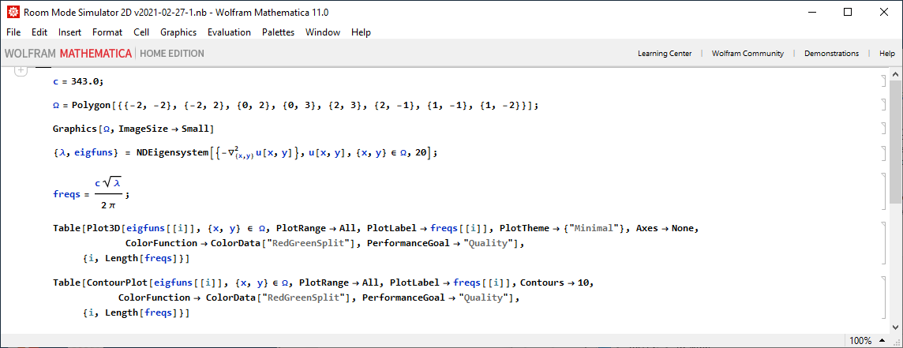
Task: Select the cell bracket of the Graphics cell
Action: coord(883,128)
